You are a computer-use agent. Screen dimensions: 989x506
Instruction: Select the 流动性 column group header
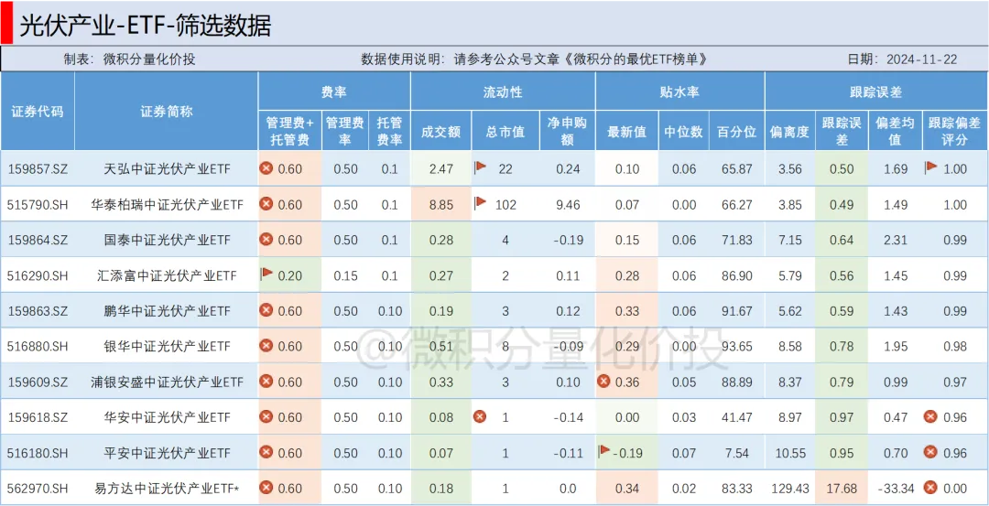(503, 92)
